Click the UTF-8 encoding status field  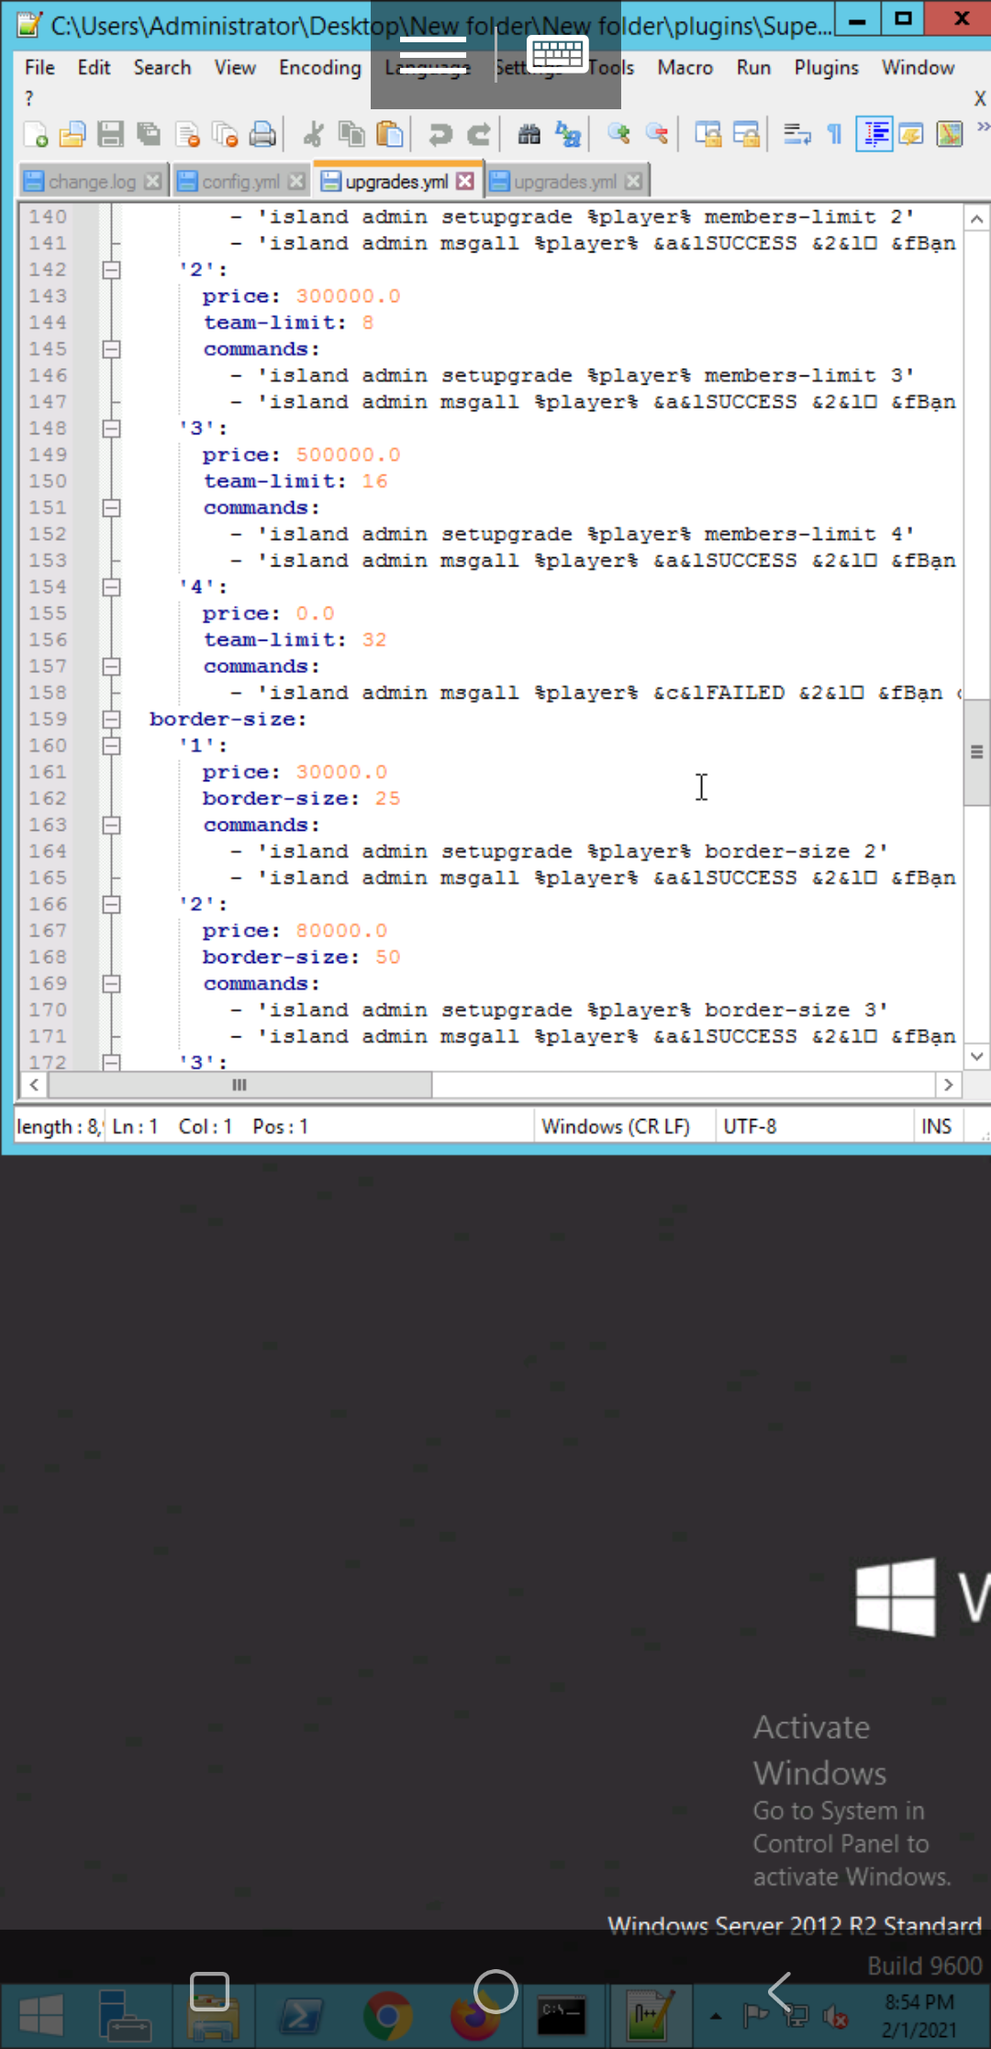tap(750, 1126)
